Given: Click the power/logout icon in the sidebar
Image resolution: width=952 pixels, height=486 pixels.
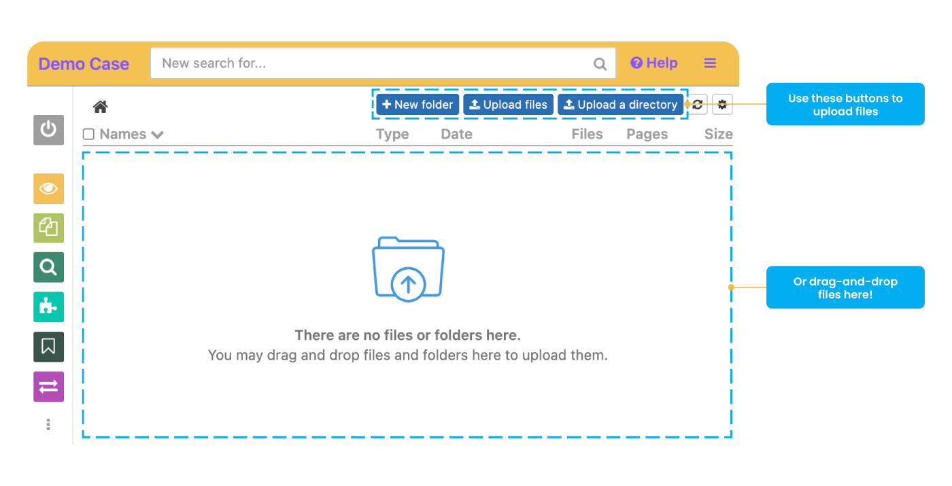Looking at the screenshot, I should click(x=48, y=130).
